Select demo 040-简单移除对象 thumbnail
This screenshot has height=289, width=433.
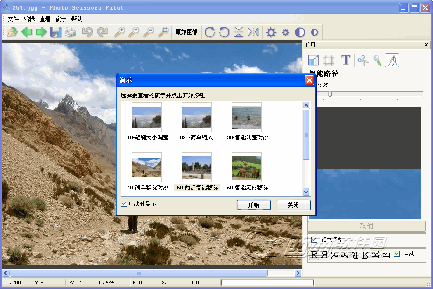[x=146, y=167]
